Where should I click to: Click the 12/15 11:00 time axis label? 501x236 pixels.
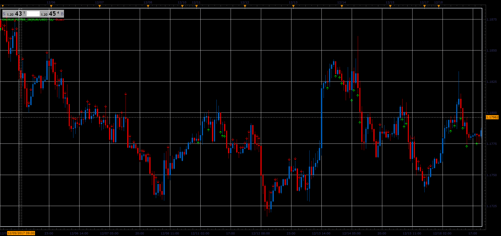[412, 233]
